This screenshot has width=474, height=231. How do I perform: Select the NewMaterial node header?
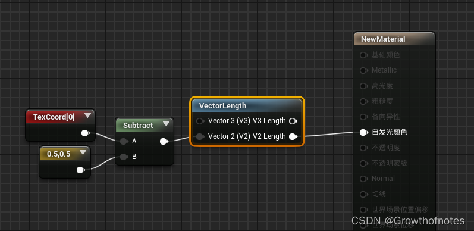pos(394,39)
